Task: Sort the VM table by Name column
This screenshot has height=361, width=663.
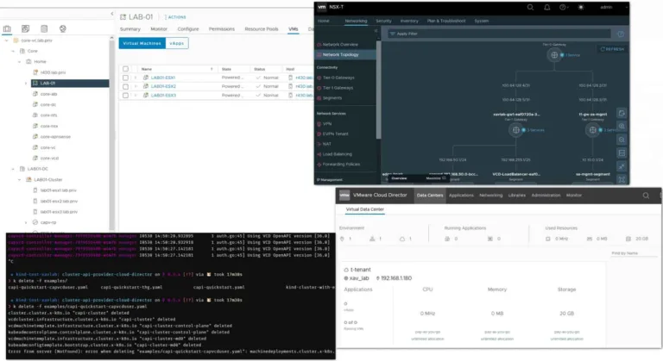Action: coord(147,69)
